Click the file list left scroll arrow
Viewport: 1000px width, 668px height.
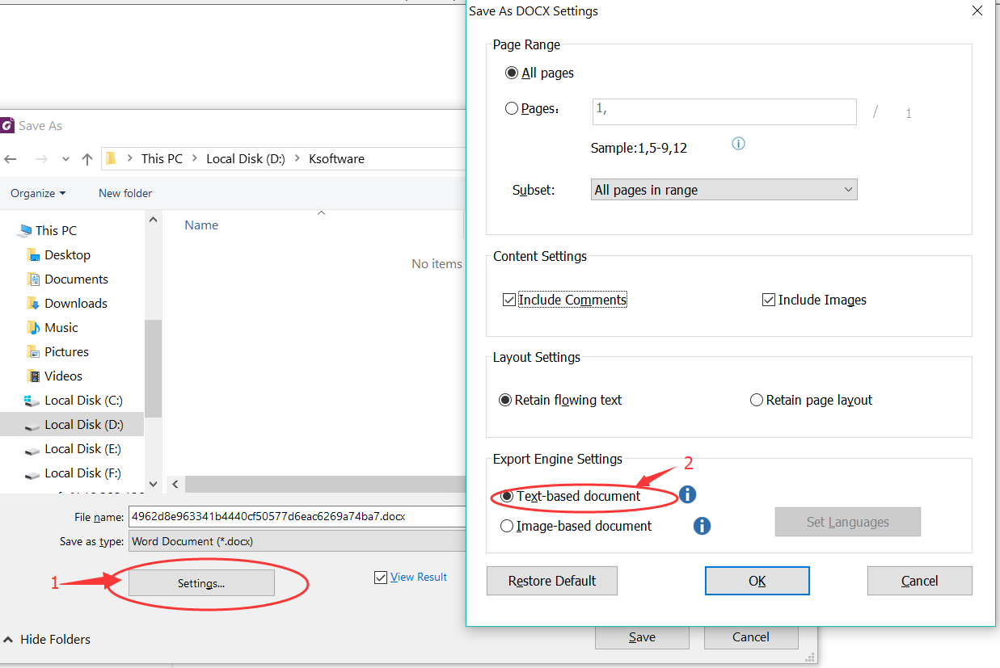pos(175,484)
